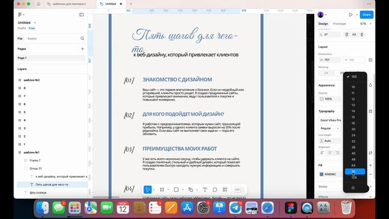Toggle the constrain proportions icon

pos(370,60)
